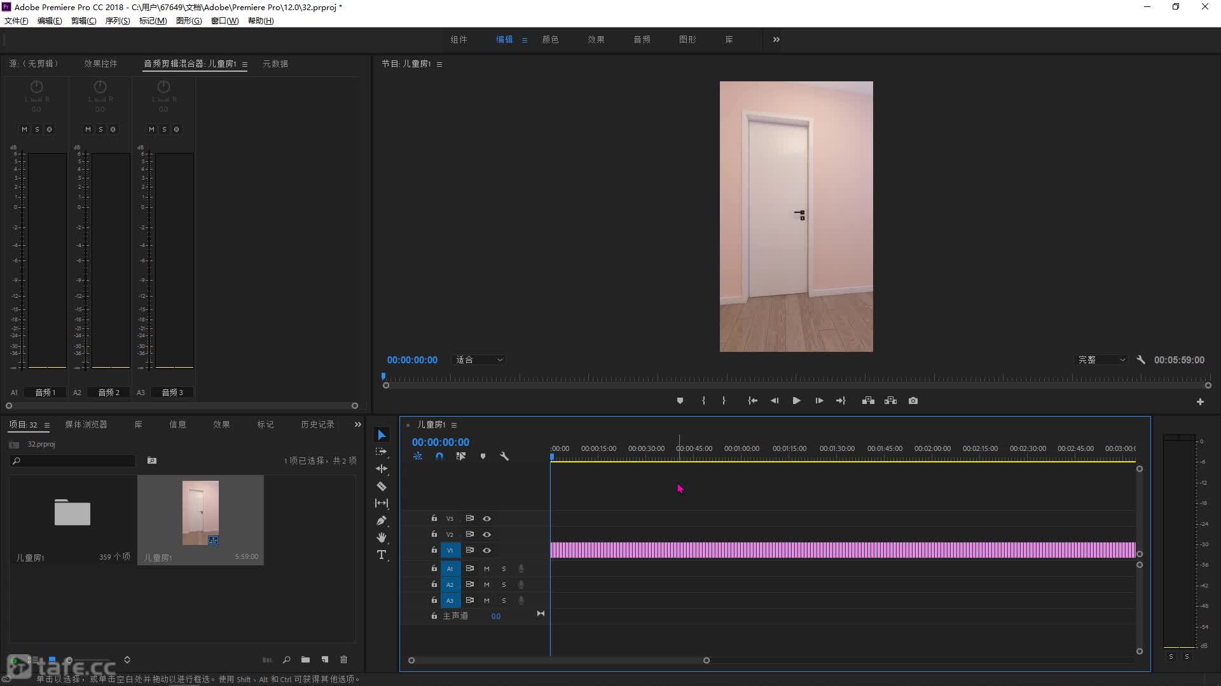1221x686 pixels.
Task: Switch to the 音频 workspace
Action: click(642, 39)
